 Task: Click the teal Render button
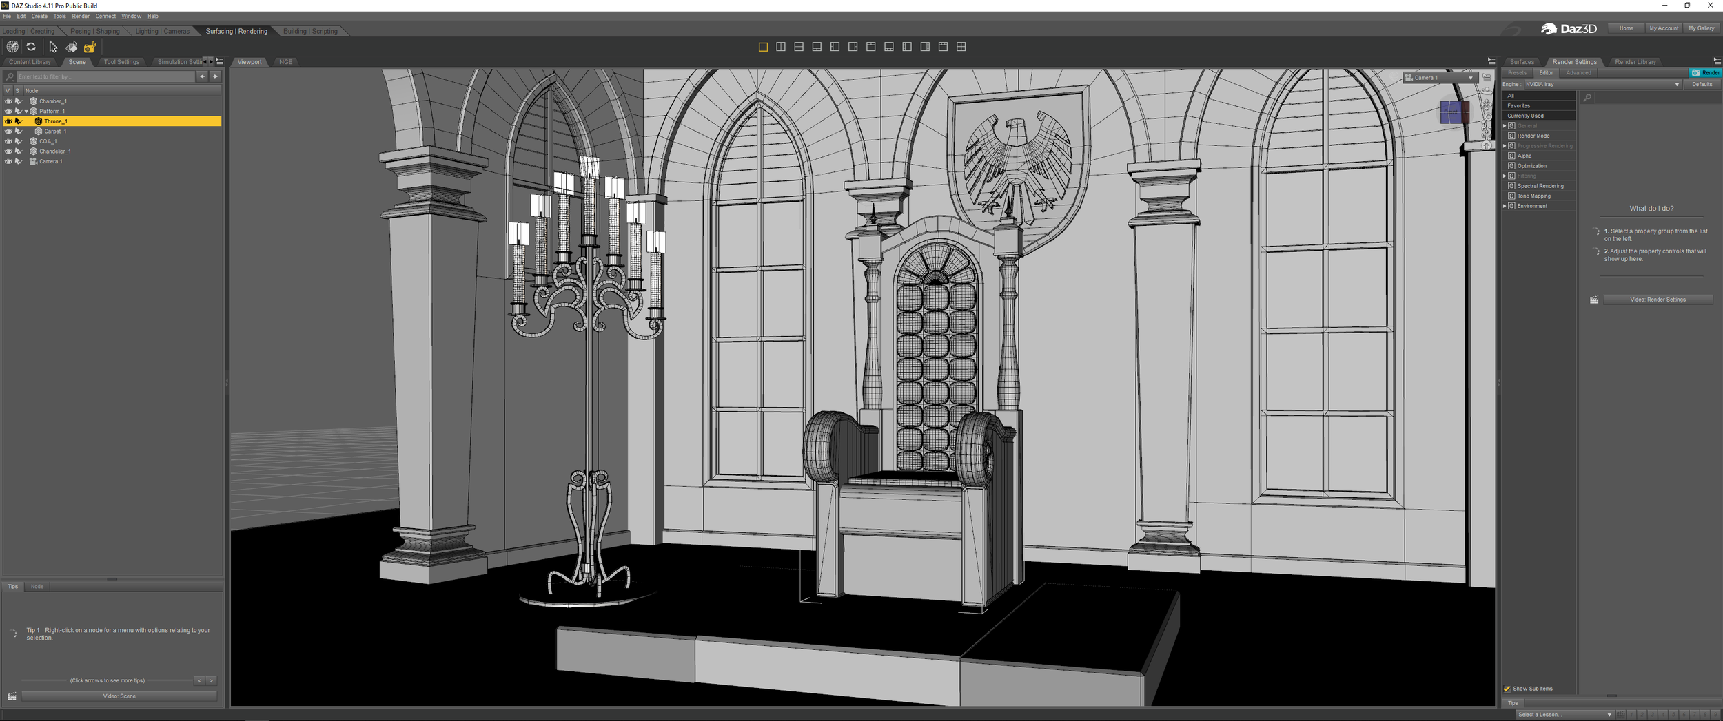click(x=1706, y=73)
